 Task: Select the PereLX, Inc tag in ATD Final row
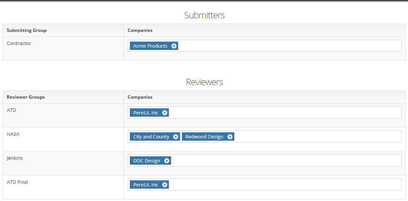coord(146,184)
